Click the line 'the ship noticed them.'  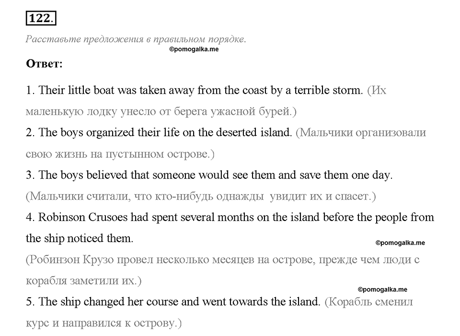pyautogui.click(x=80, y=238)
